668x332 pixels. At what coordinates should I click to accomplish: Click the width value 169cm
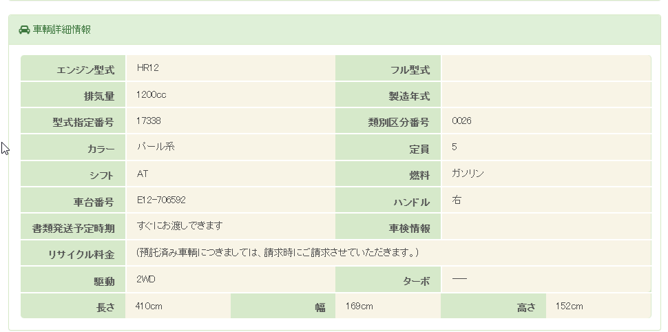tap(359, 306)
